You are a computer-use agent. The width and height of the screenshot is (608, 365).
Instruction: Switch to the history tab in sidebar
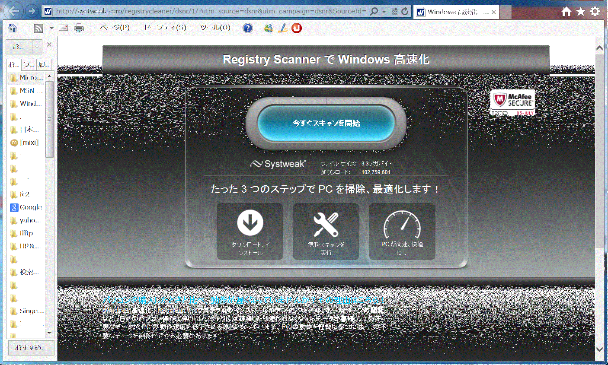coord(44,65)
